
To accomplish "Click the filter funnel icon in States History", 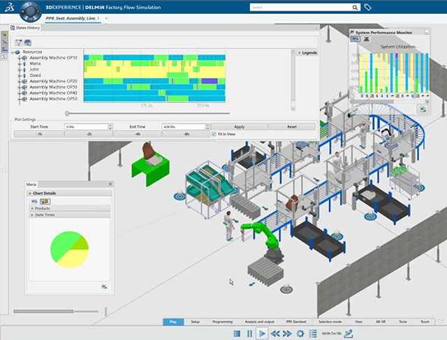I will (x=19, y=43).
